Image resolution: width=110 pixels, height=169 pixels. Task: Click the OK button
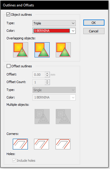click(94, 23)
